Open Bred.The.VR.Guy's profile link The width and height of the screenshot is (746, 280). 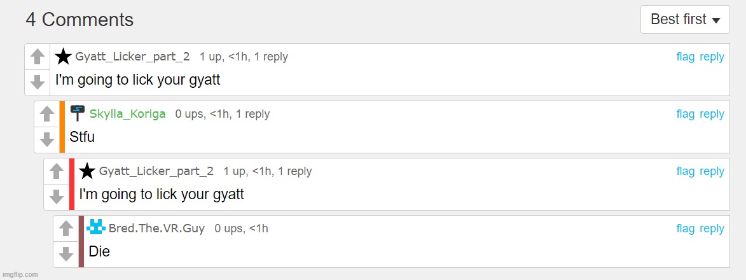[156, 228]
